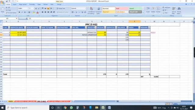Click the Format cells button
The height and width of the screenshot is (110, 195).
point(158,10)
